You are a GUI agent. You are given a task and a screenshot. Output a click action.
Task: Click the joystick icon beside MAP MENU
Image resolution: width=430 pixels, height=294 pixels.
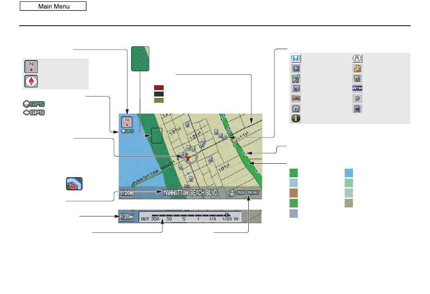click(x=232, y=193)
